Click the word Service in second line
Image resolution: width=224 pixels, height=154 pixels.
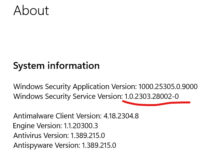click(x=84, y=96)
